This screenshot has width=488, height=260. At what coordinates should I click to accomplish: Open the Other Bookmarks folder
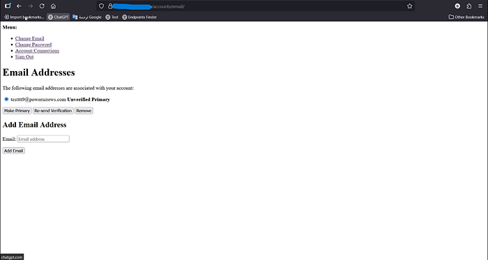(x=466, y=17)
